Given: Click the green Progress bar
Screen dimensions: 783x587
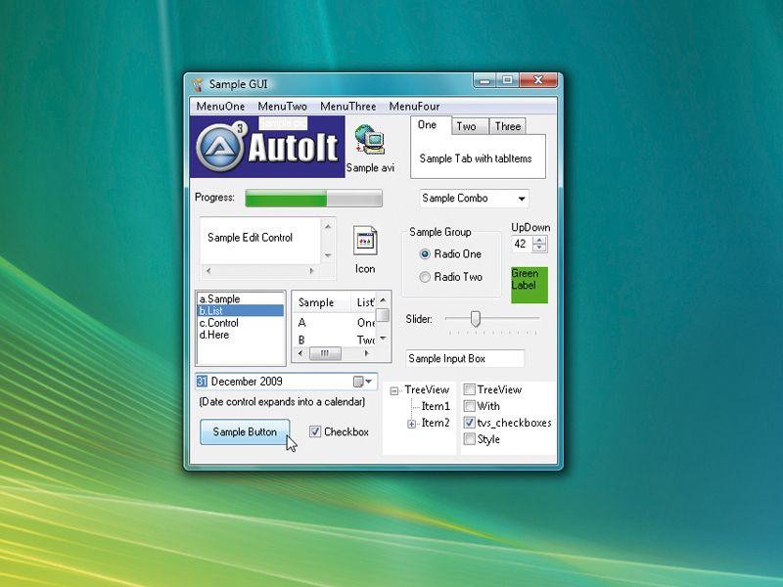Looking at the screenshot, I should tap(313, 199).
